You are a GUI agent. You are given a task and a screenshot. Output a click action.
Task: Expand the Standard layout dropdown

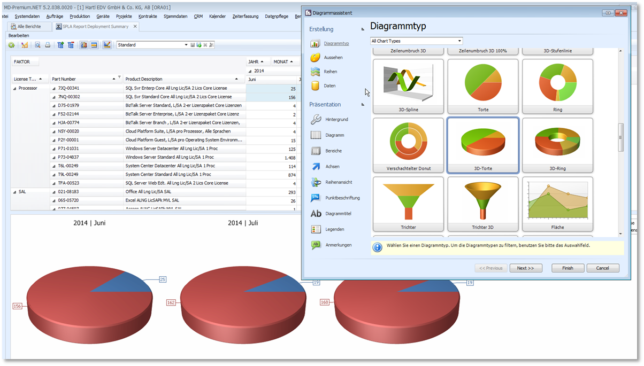(186, 45)
